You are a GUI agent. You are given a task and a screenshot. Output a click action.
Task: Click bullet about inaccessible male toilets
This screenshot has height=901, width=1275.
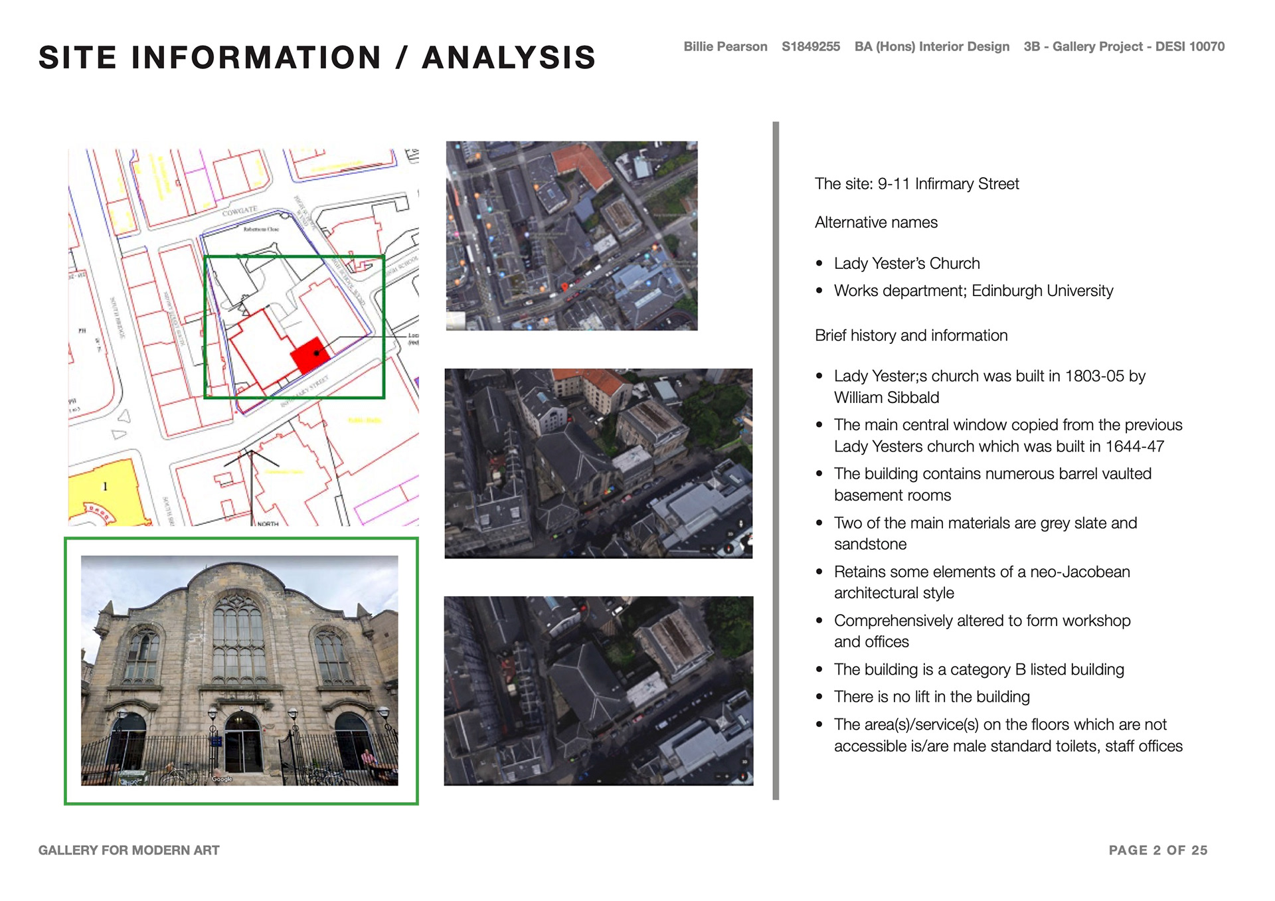(x=1007, y=735)
